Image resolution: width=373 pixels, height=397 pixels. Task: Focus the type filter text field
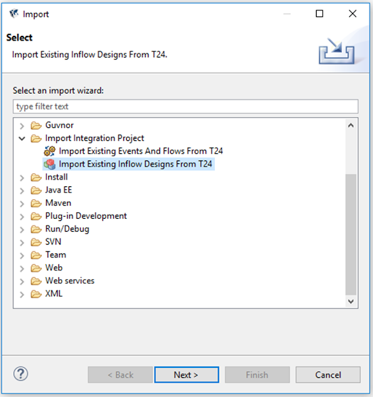point(186,106)
